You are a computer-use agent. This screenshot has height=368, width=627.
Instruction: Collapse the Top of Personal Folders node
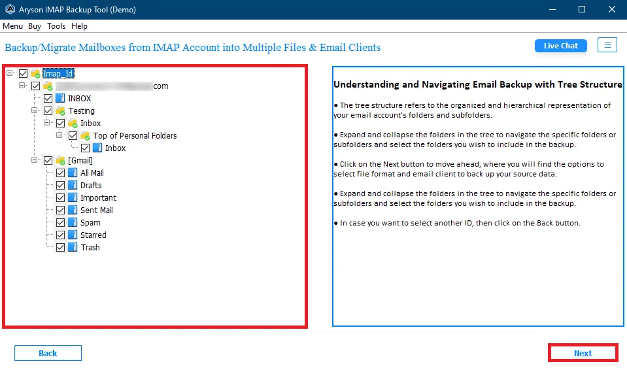coord(59,135)
